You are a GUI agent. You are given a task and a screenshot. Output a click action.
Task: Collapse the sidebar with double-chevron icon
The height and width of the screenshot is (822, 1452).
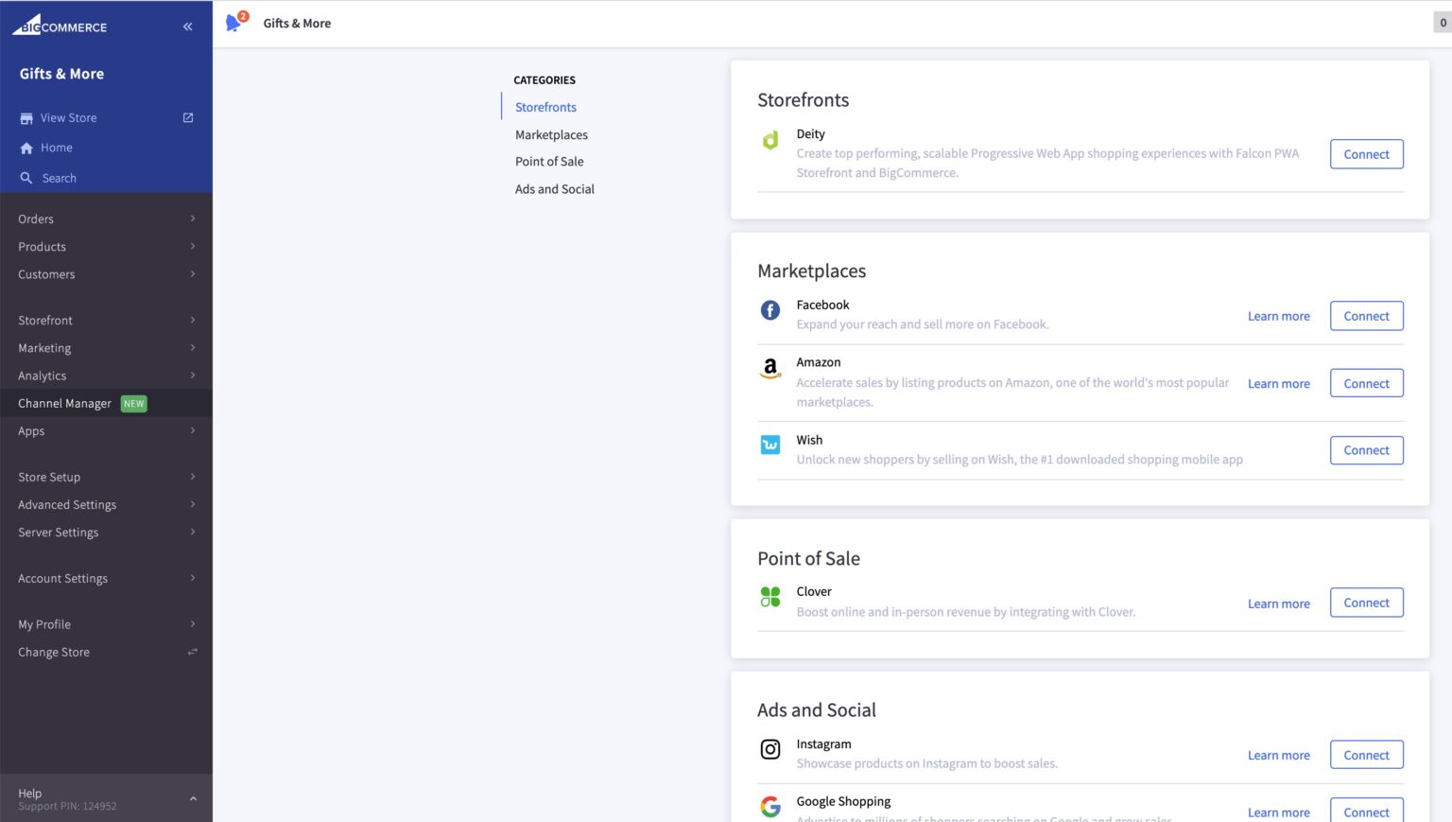tap(187, 26)
